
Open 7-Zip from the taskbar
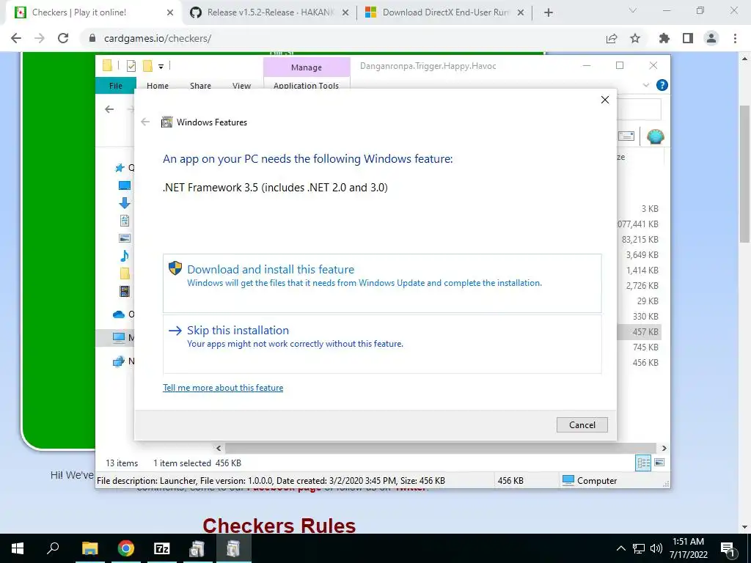click(x=162, y=548)
